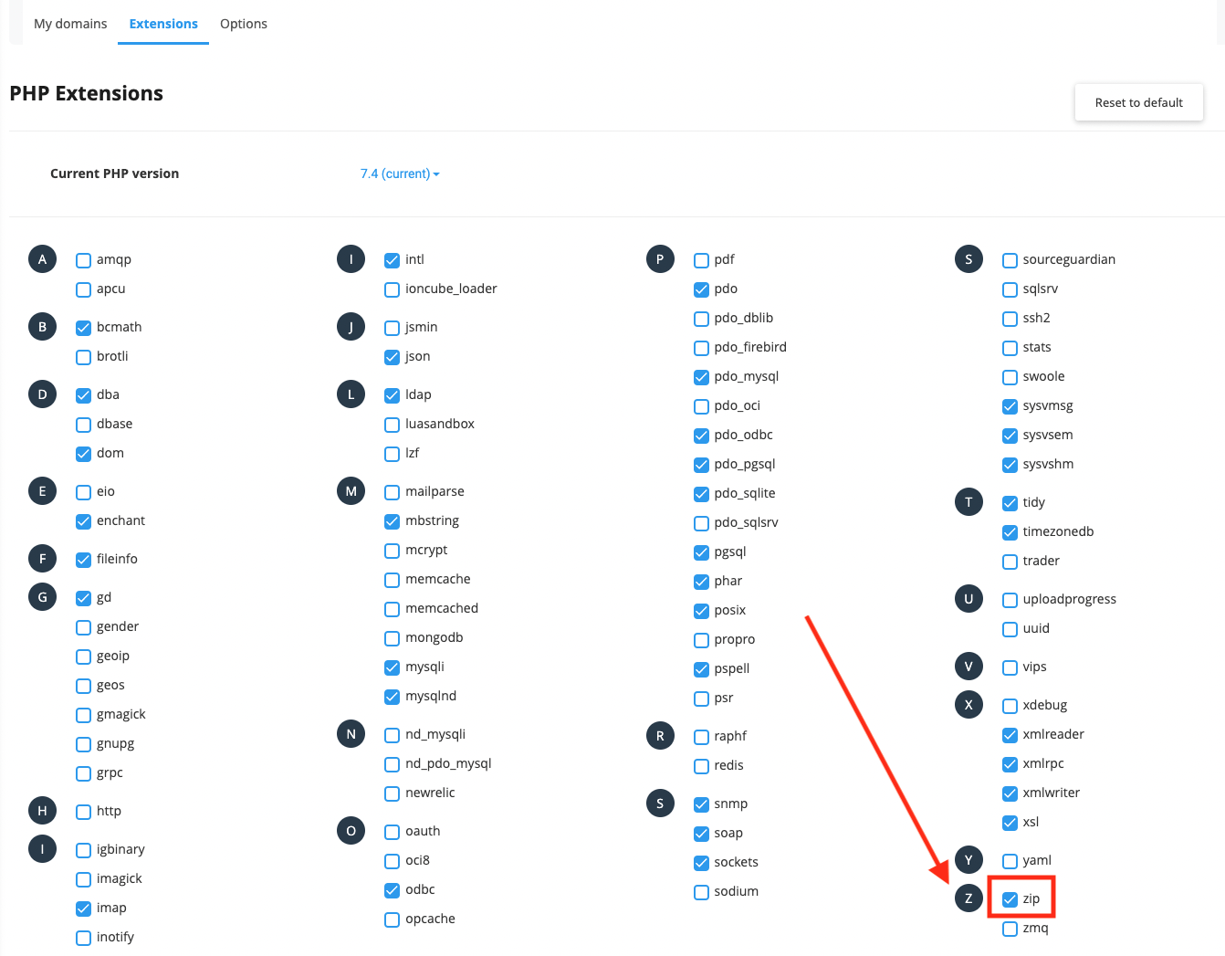Click the Reset to default button
1225x956 pixels.
tap(1138, 102)
